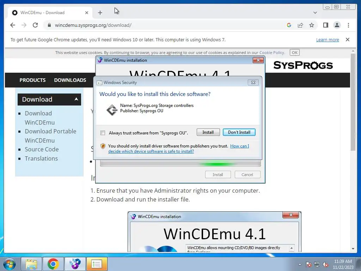The image size is (361, 271).
Task: Click the Chrome forward arrow
Action: [x=24, y=25]
